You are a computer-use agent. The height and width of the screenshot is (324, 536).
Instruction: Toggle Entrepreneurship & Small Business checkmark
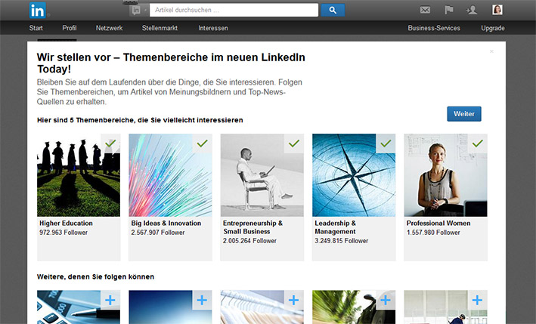[294, 143]
